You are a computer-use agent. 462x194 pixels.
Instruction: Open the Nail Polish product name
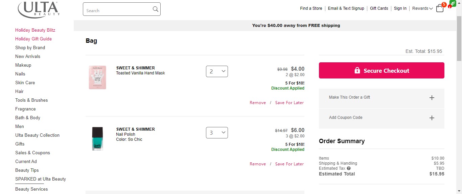126,134
